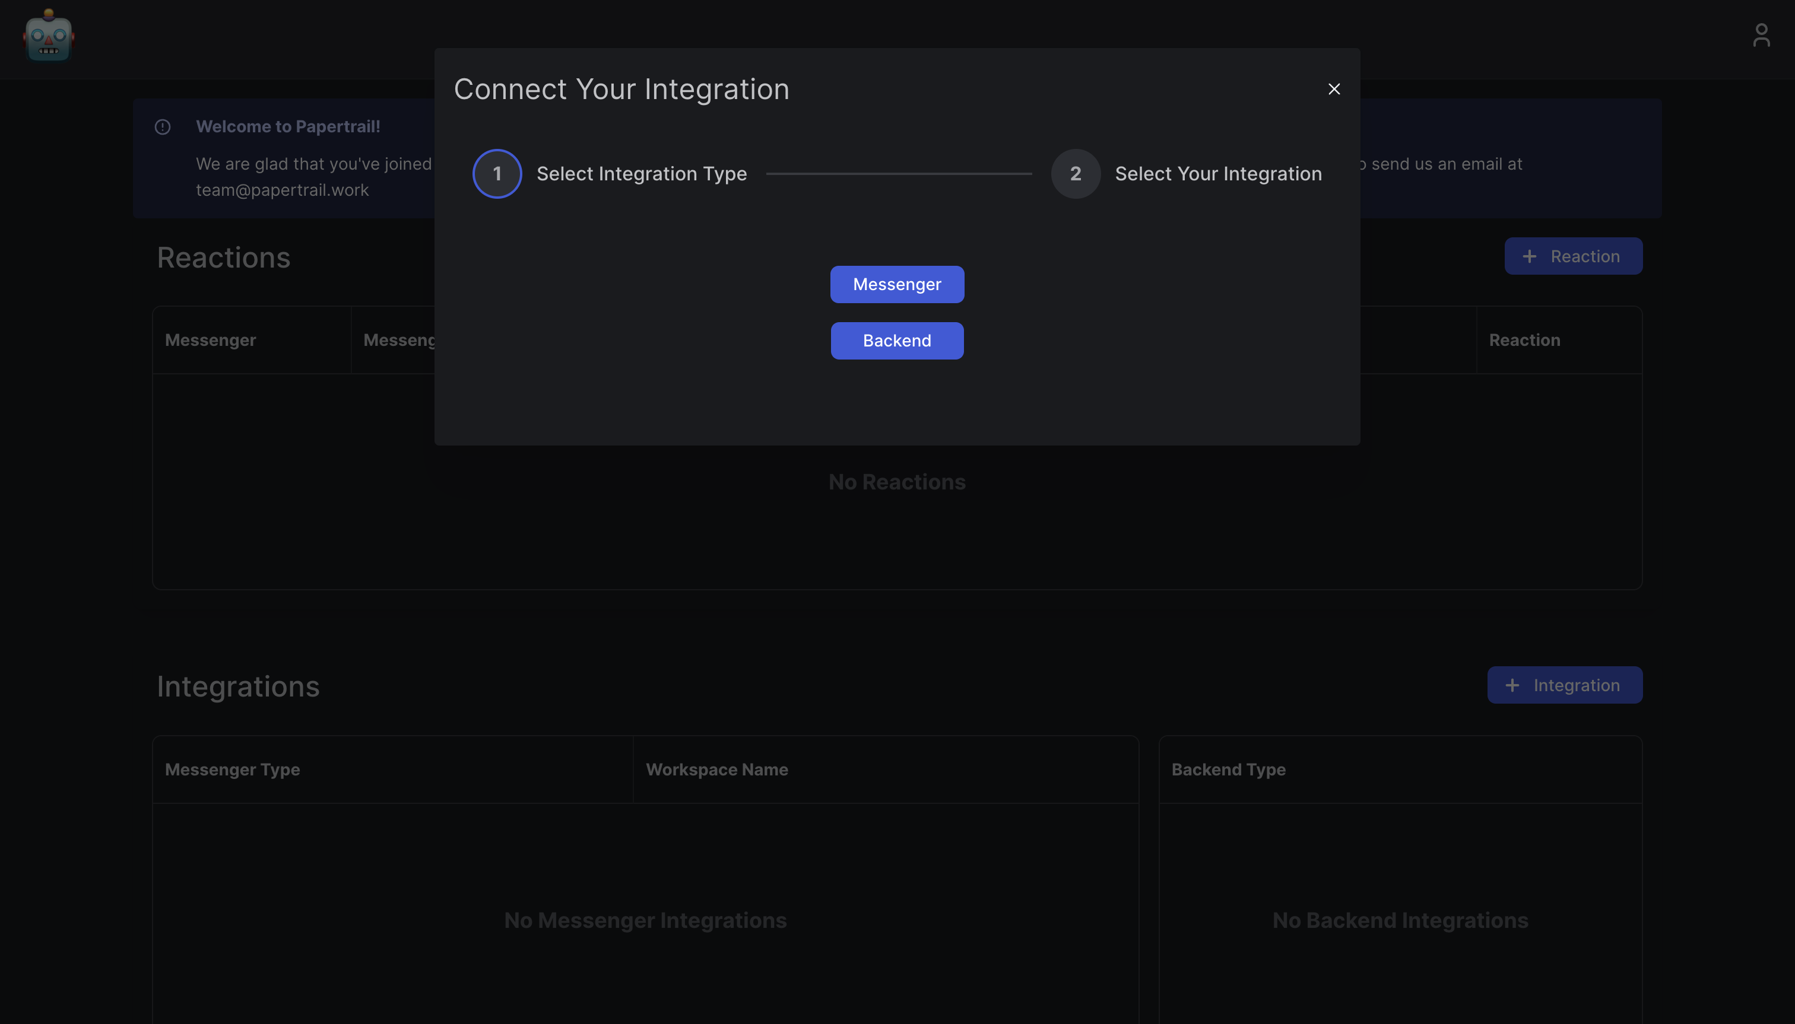The height and width of the screenshot is (1024, 1795).
Task: Click the plus icon on Integration button
Action: pyautogui.click(x=1512, y=686)
